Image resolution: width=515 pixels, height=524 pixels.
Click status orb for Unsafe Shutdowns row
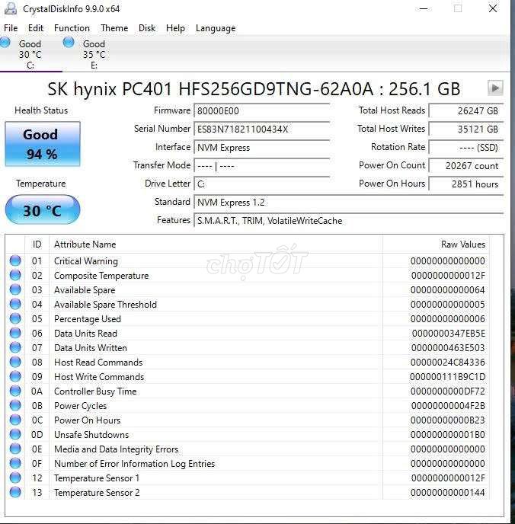point(15,434)
